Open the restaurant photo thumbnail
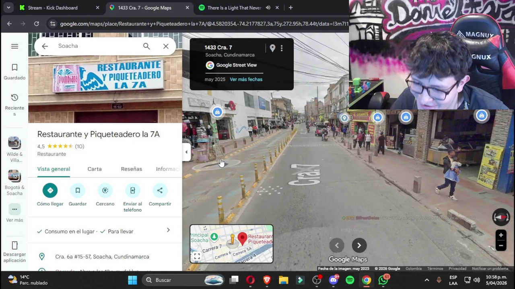 point(105,78)
